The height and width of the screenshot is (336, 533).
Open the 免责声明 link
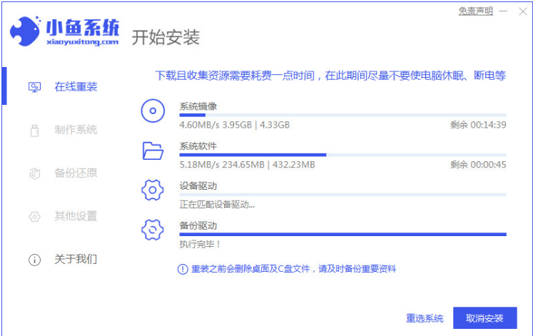tap(475, 11)
